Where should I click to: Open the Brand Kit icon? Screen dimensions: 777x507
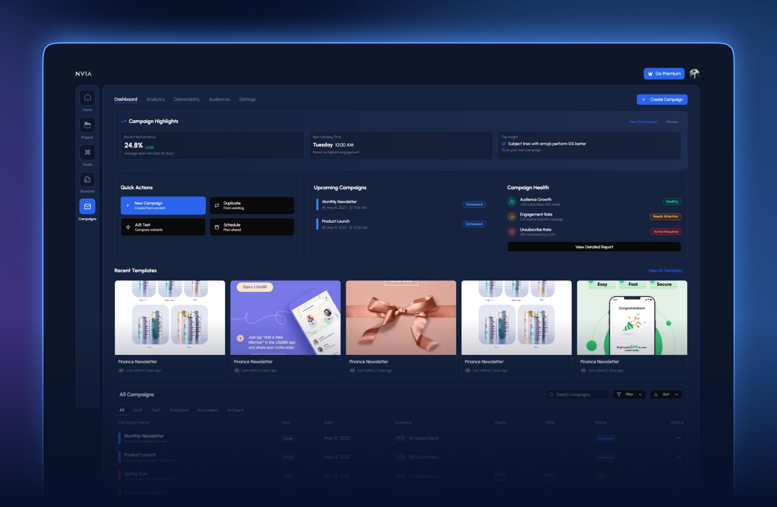coord(87,180)
